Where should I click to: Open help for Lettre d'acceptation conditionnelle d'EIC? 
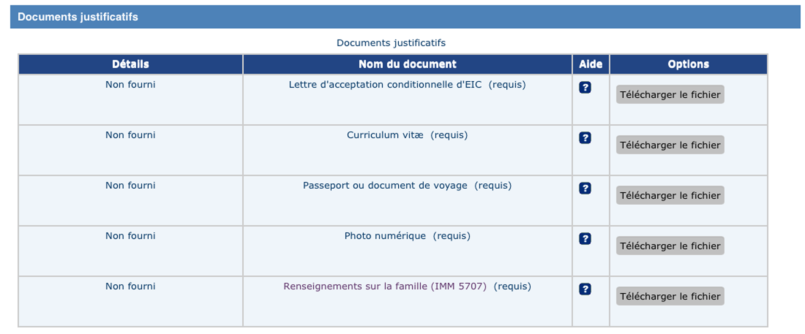pos(585,87)
